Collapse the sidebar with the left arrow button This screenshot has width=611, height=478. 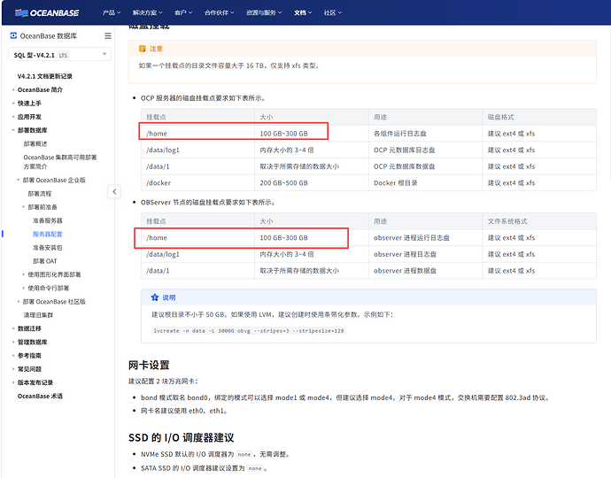[114, 191]
